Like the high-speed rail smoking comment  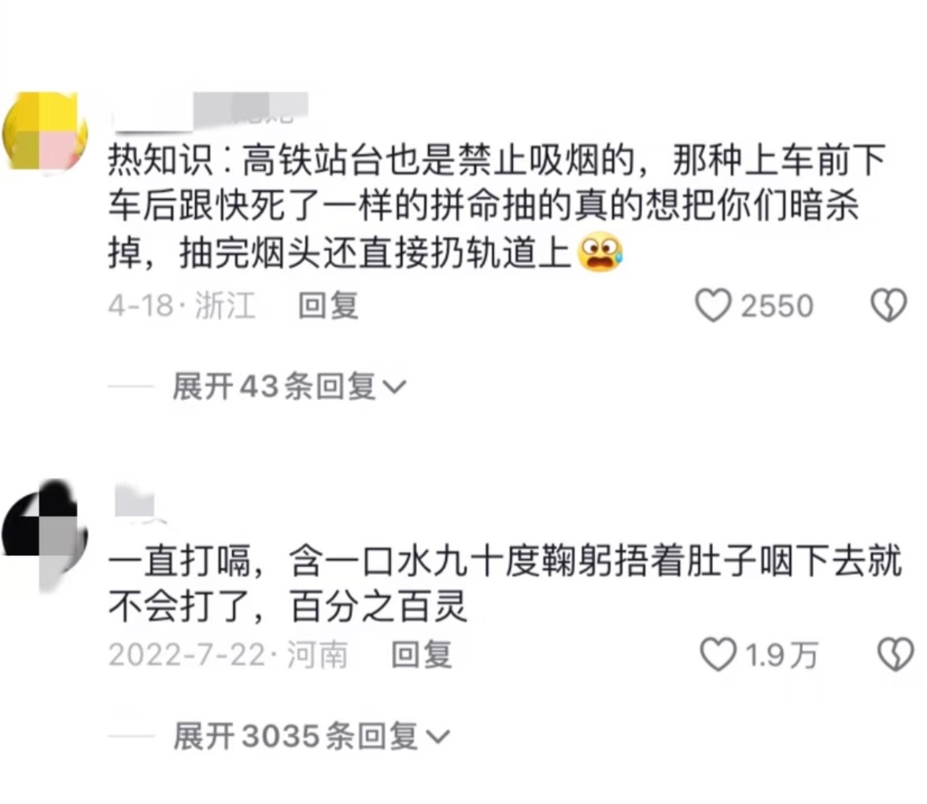coord(712,306)
